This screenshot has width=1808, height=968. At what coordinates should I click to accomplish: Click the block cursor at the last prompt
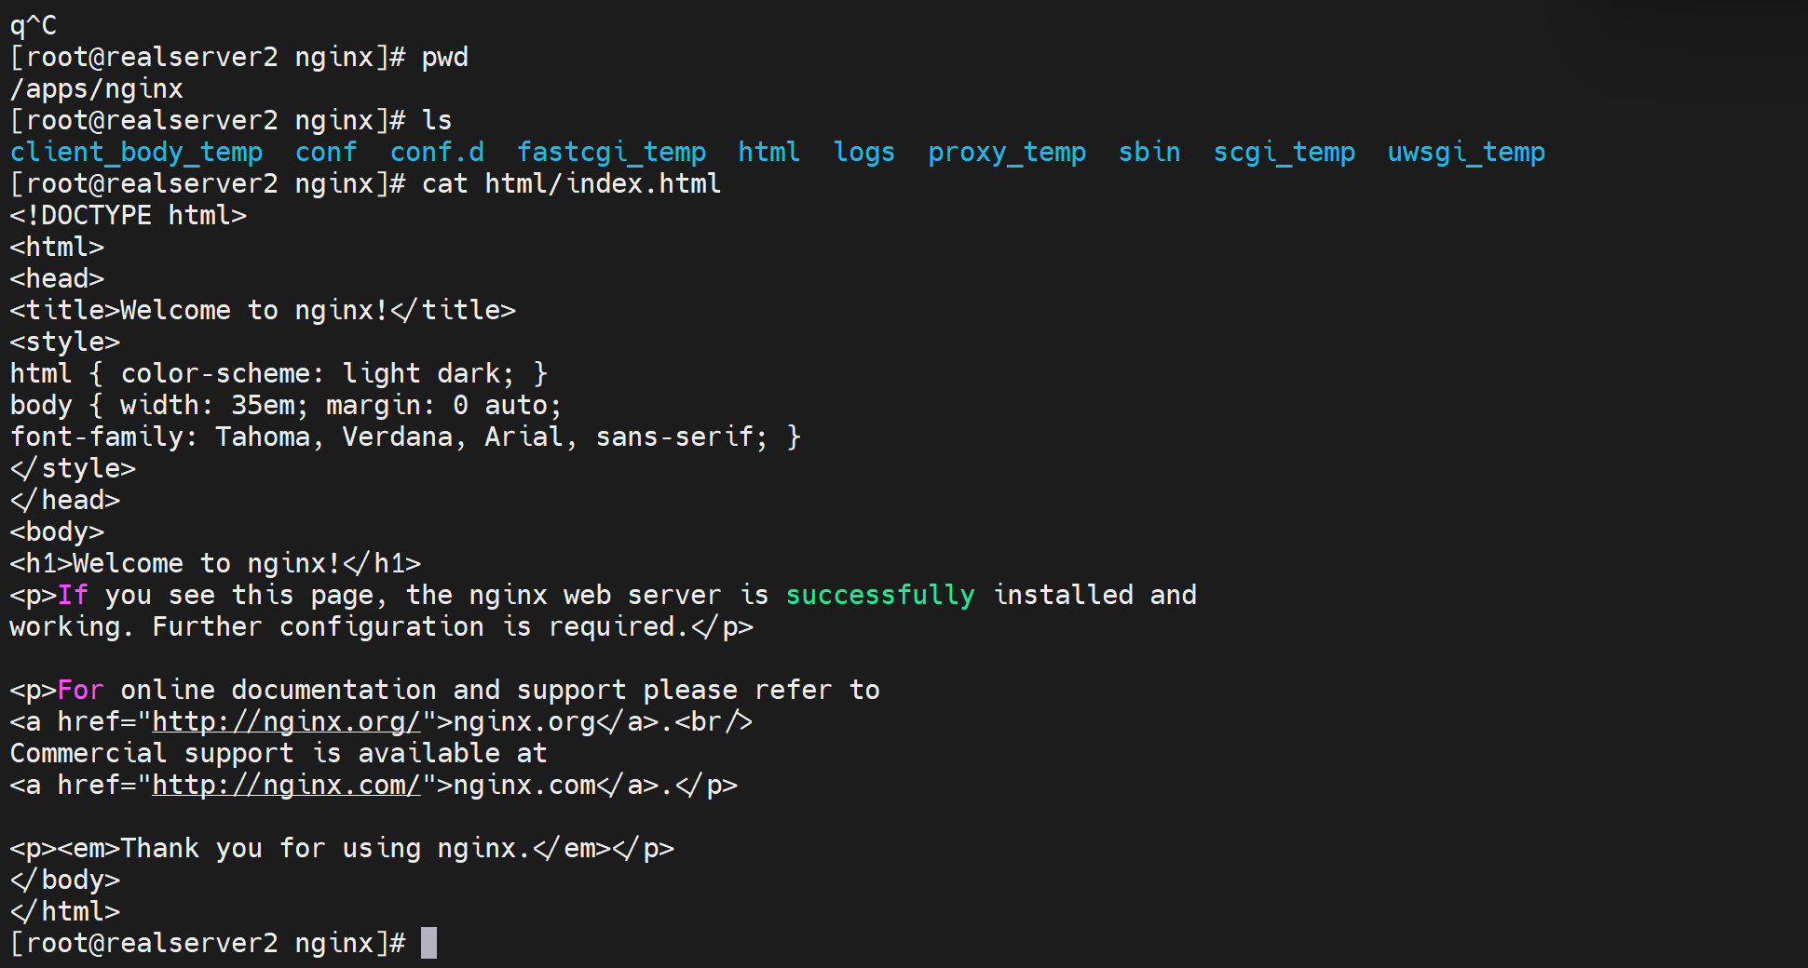pos(428,943)
